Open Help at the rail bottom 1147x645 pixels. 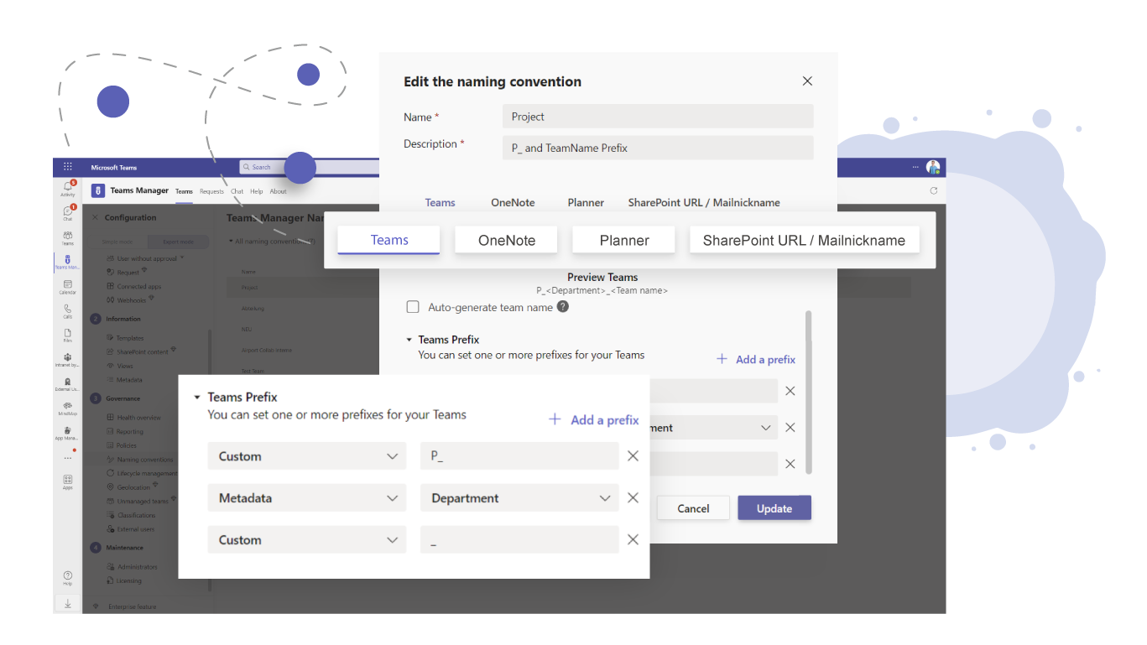pos(68,578)
